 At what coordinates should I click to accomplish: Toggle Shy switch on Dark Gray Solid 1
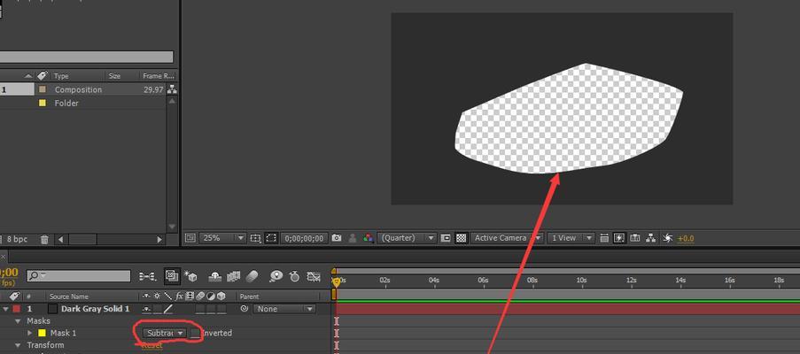(147, 309)
